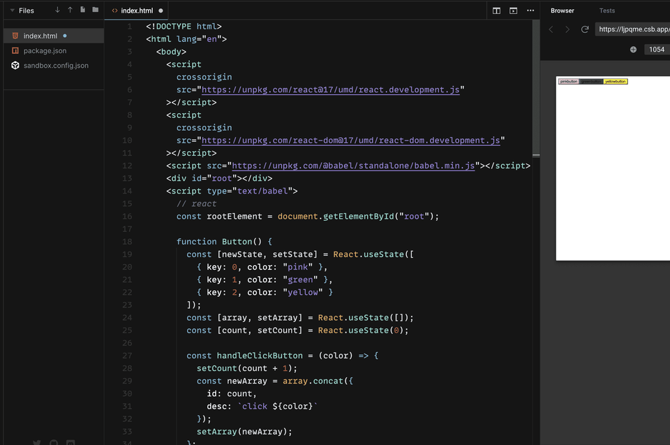Go forward in the preview browser

(567, 29)
